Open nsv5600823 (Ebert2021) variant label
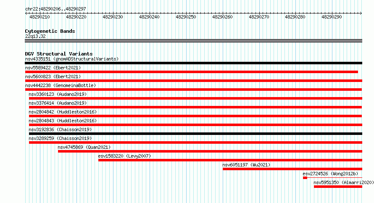 pyautogui.click(x=53, y=76)
